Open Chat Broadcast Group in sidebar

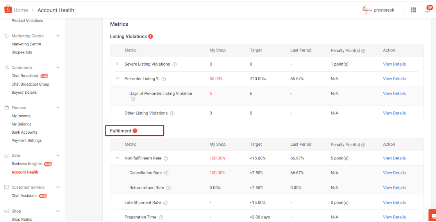[x=30, y=84]
